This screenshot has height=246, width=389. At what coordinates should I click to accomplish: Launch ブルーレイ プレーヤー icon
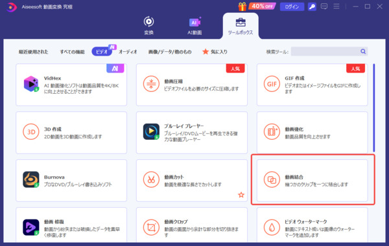click(x=151, y=131)
